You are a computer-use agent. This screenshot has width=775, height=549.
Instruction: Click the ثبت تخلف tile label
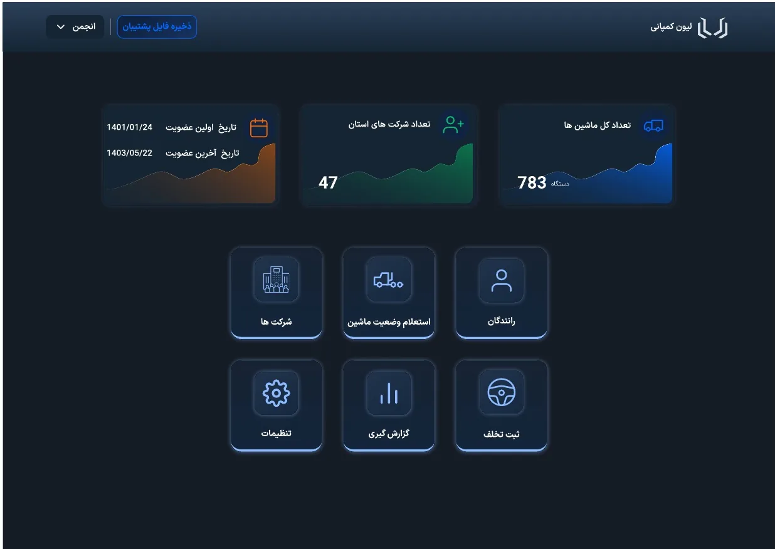[x=502, y=434]
